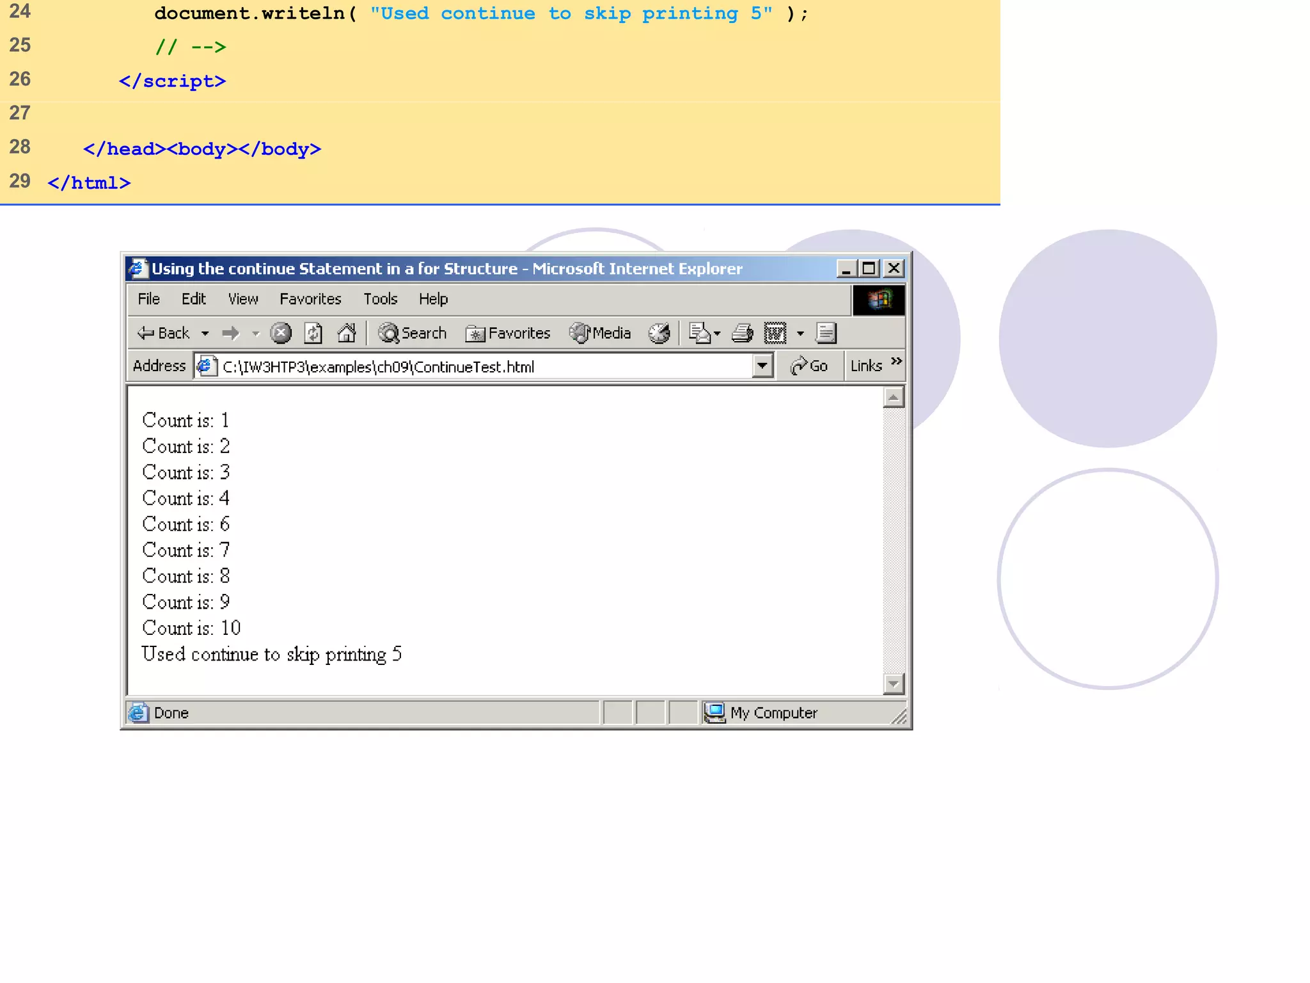
Task: Click the window resize grip
Action: click(x=899, y=717)
